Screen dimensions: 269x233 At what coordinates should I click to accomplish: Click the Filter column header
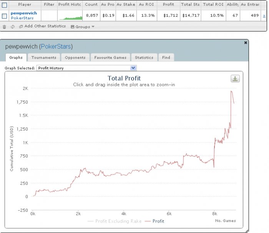pyautogui.click(x=49, y=5)
